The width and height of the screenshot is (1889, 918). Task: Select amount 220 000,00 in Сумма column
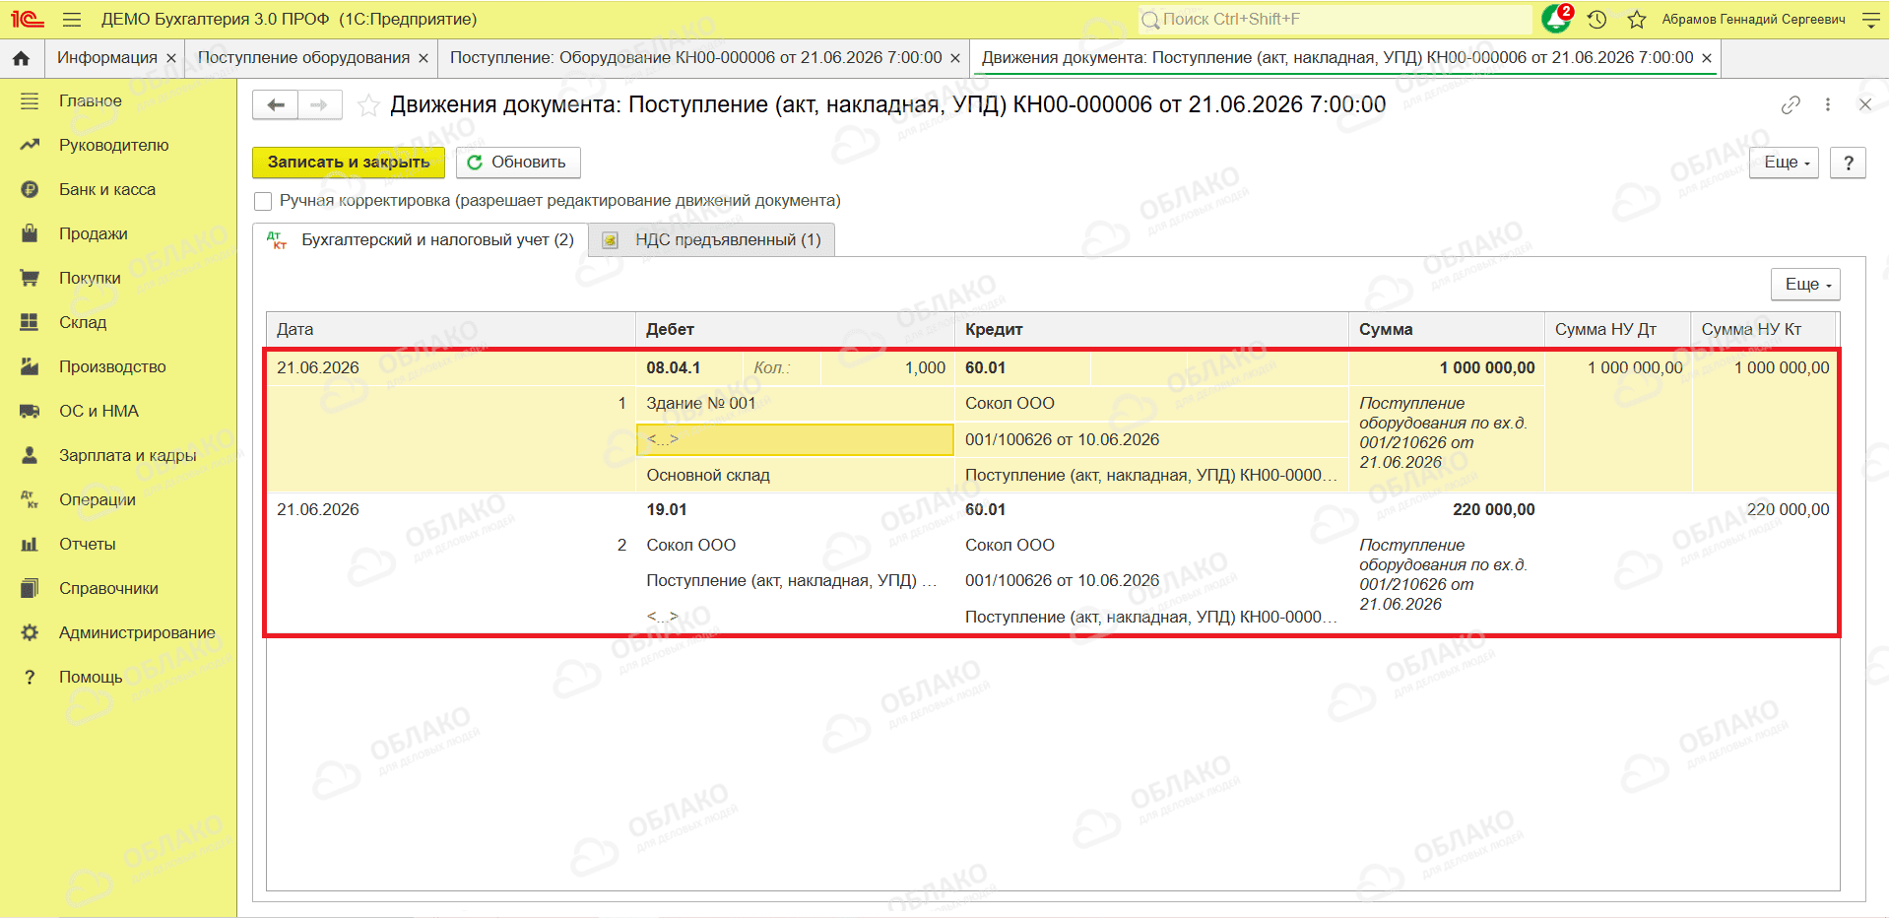(1493, 510)
